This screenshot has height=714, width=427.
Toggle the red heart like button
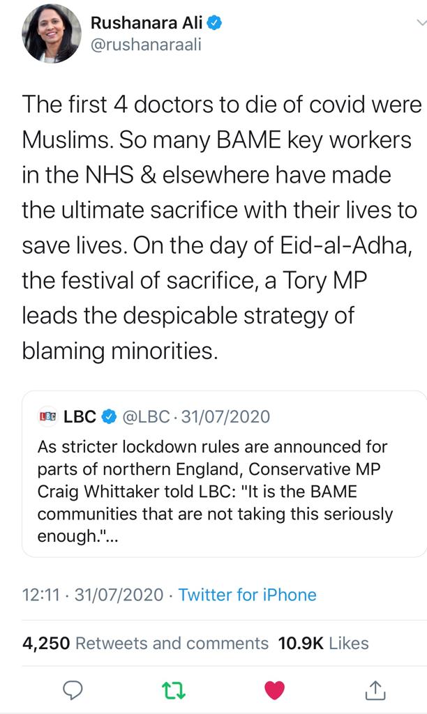275,690
